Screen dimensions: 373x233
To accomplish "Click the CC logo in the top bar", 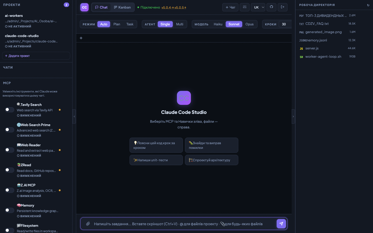I will pos(84,7).
